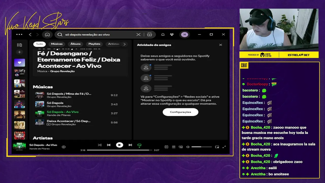Screen dimensions: 325x183
Task: Go back with the left arrow
Action: [30, 35]
